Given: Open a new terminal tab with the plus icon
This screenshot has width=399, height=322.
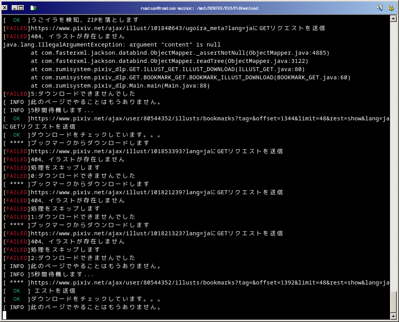Looking at the screenshot, I should click(33, 8).
